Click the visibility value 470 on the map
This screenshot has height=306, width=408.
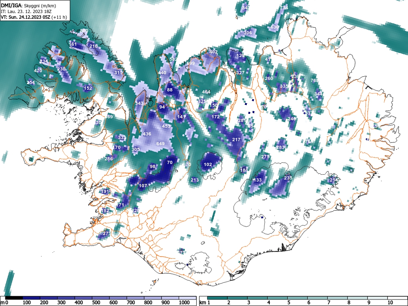(38, 71)
